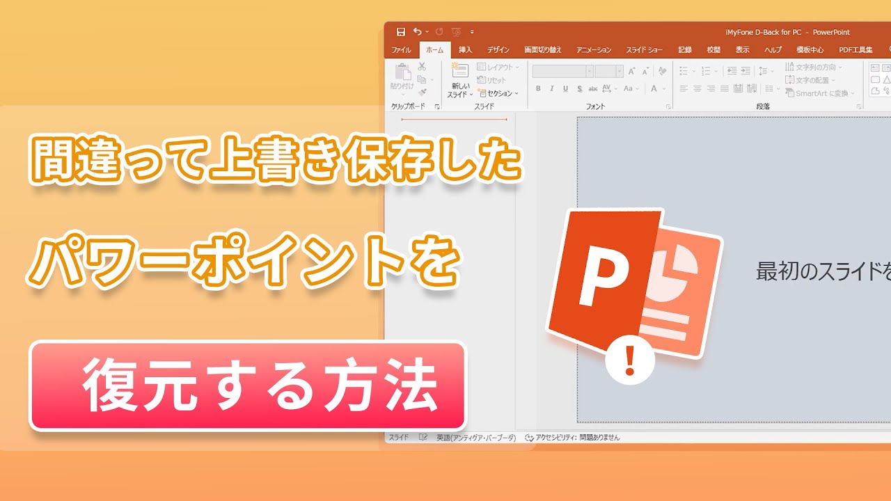Click the Align Left icon
The image size is (891, 501).
click(684, 88)
